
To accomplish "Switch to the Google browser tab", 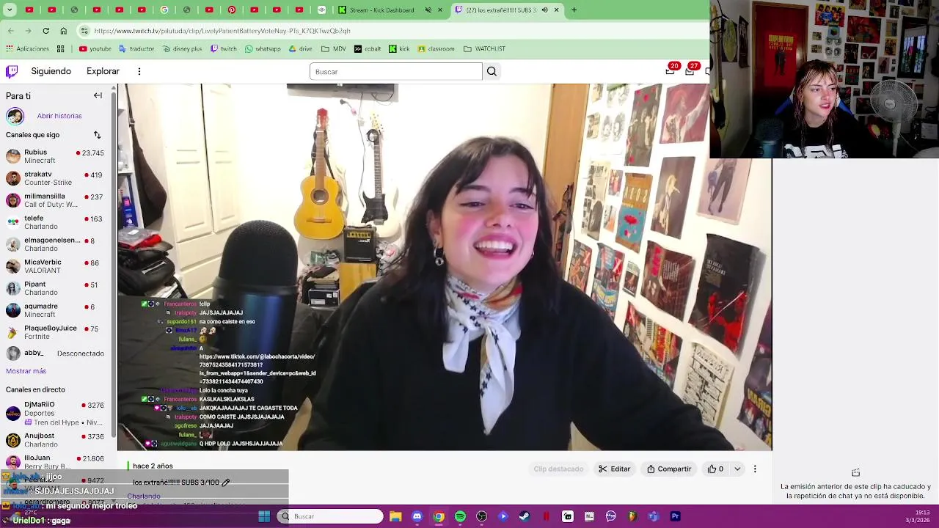I will (x=164, y=10).
